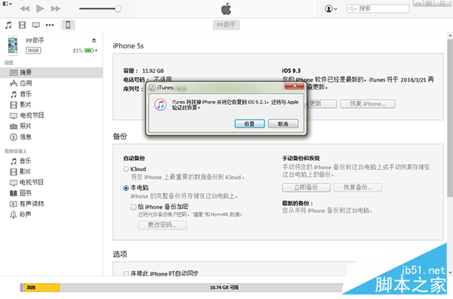The image size is (453, 299).
Task: Click the 立即备份 button
Action: point(307,187)
